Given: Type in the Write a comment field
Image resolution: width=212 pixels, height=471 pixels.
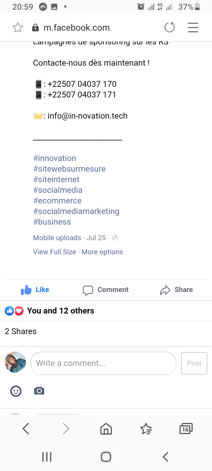Looking at the screenshot, I should (103, 363).
